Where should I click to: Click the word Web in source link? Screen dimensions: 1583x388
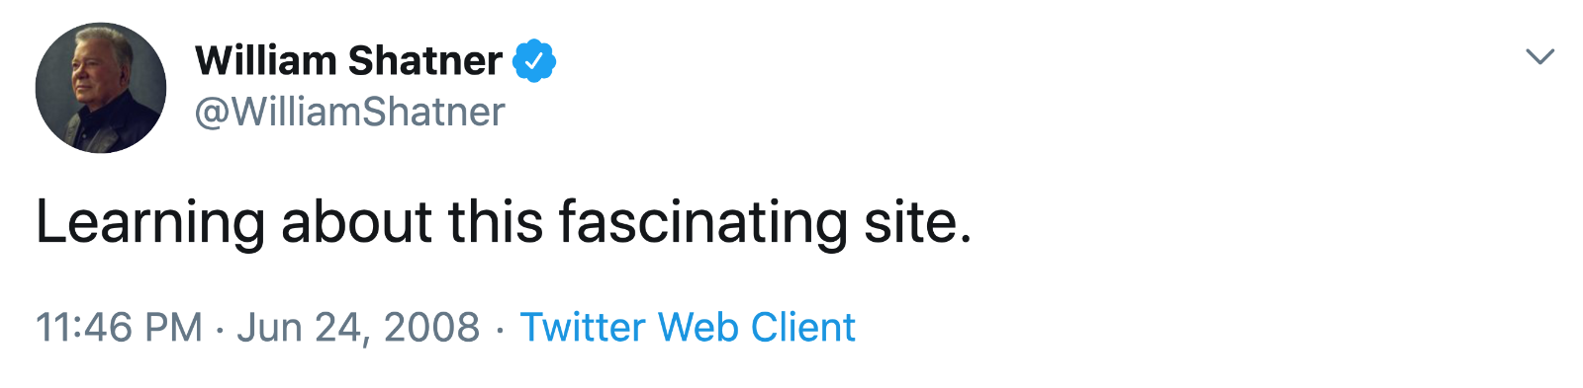pos(698,327)
